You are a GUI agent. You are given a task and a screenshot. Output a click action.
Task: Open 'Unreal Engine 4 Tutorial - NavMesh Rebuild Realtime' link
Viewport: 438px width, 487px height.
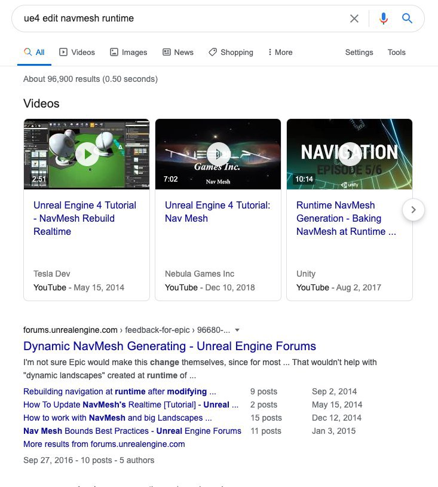(x=85, y=218)
